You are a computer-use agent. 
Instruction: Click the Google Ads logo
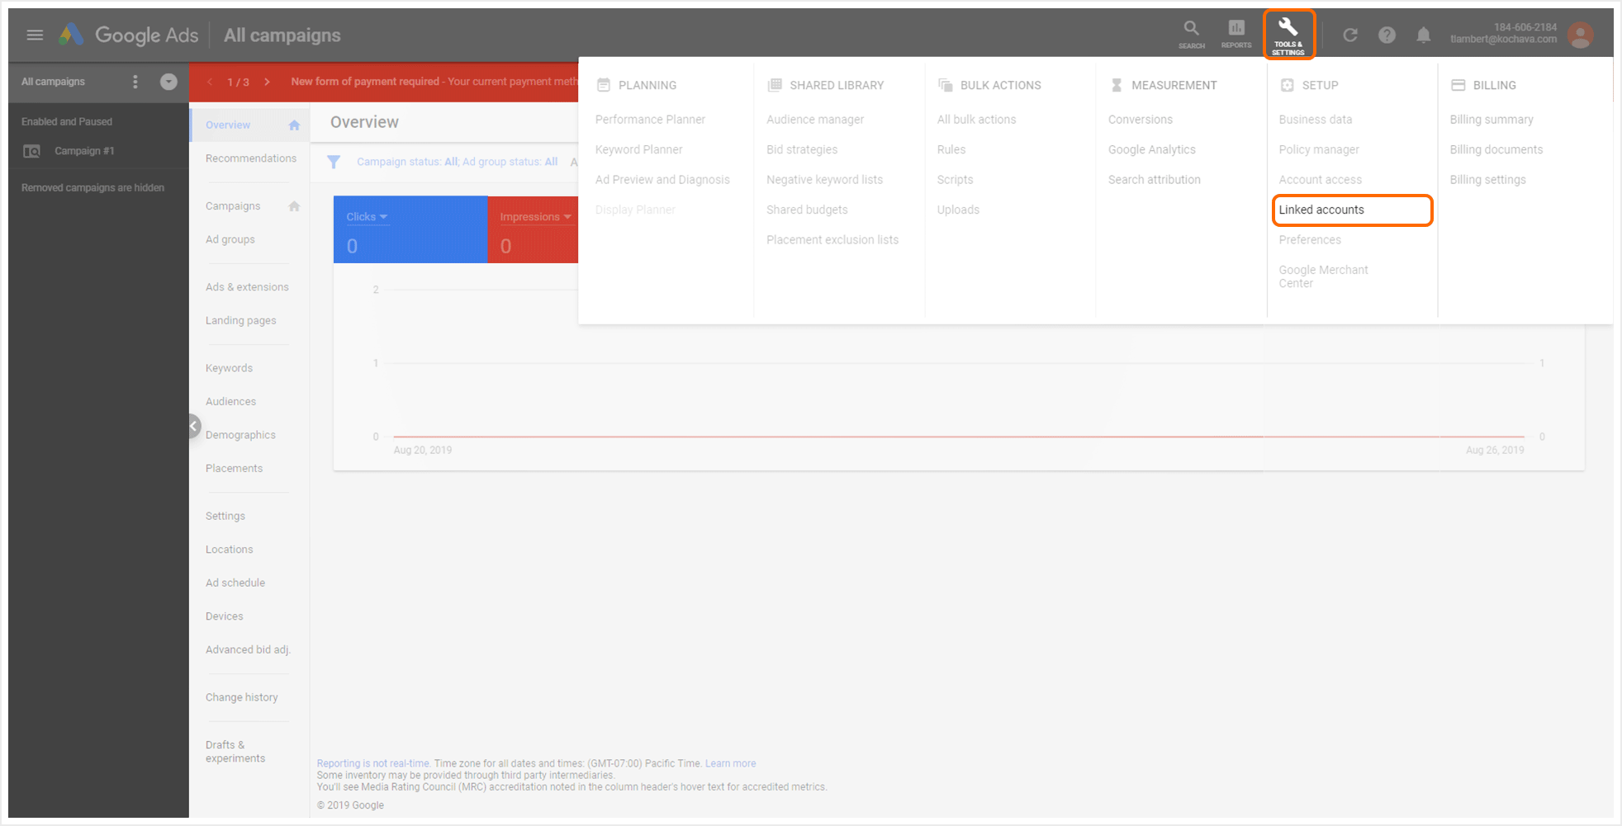click(x=129, y=35)
